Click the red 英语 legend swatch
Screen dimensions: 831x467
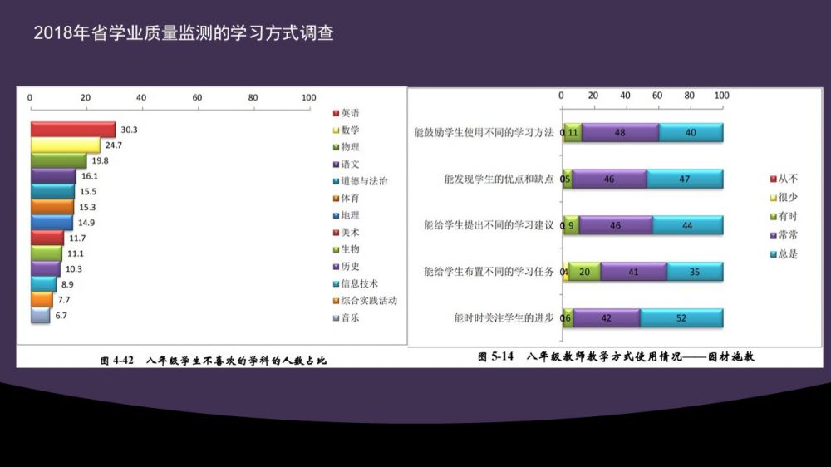coord(335,113)
